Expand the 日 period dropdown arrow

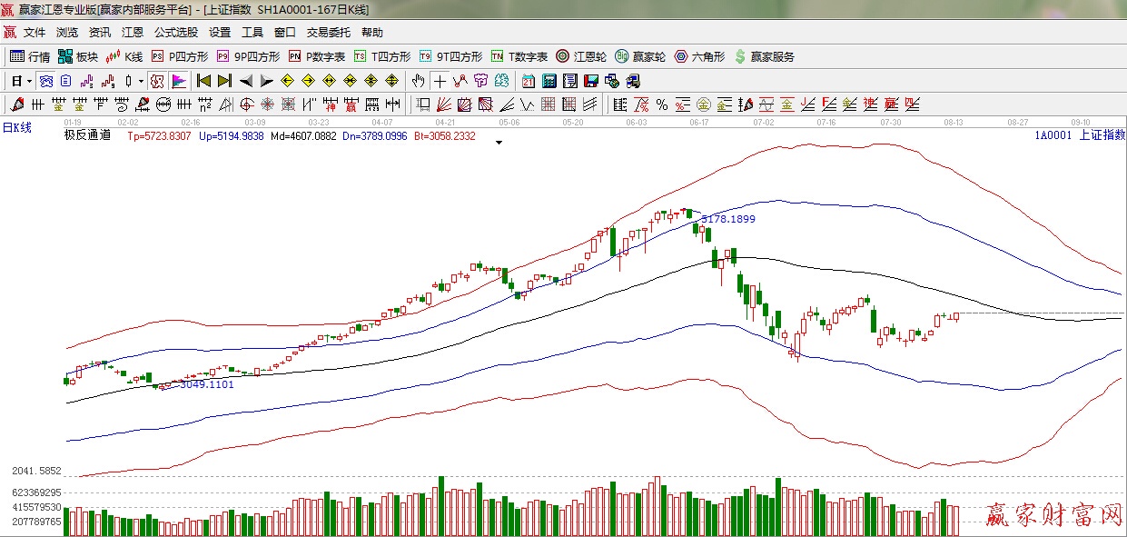[x=28, y=81]
